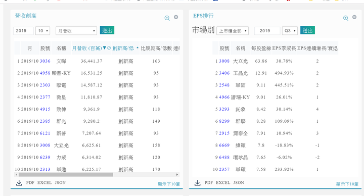Click 比幾期高/低數 column header
This screenshot has width=364, height=196.
pyautogui.click(x=156, y=48)
